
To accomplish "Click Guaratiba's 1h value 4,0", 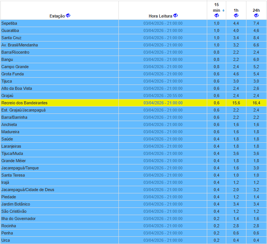I will 236,30.
